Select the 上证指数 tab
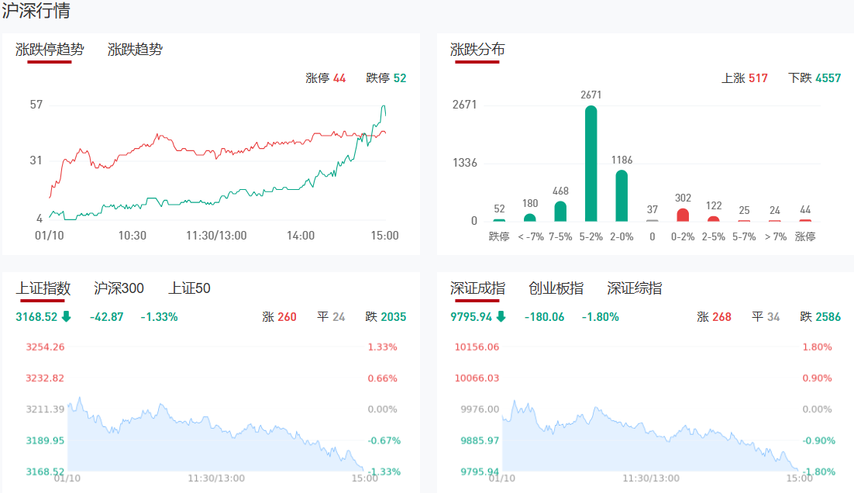 point(43,288)
